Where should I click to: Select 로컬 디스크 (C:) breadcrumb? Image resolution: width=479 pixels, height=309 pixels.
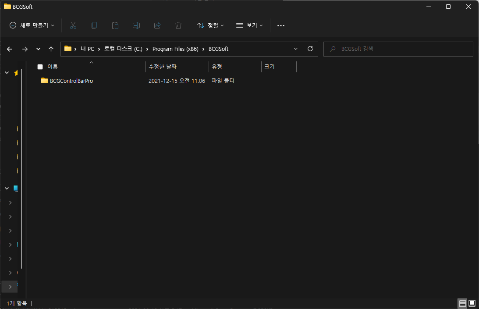click(x=123, y=49)
